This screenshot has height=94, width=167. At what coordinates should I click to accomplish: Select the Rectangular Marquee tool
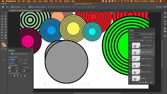[x=5, y=13]
